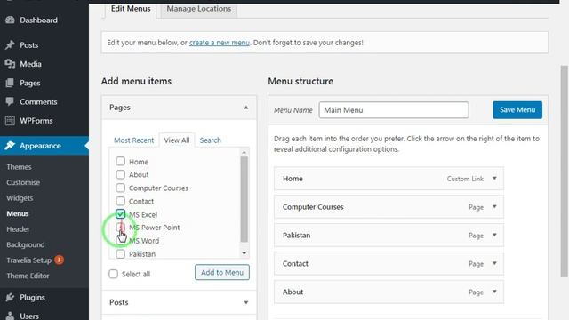Viewport: 569px width, 320px height.
Task: Open Themes in the Appearance submenu
Action: (19, 167)
